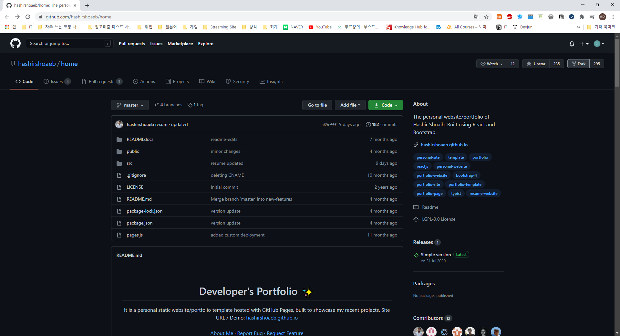Click the release tag icon by Simple version
This screenshot has height=336, width=620.
[x=416, y=255]
